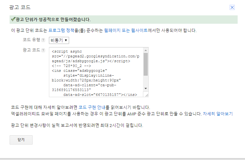Viewport: 245px width, 160px height.
Task: Open the 프로그램 정책 link
Action: pos(61,30)
